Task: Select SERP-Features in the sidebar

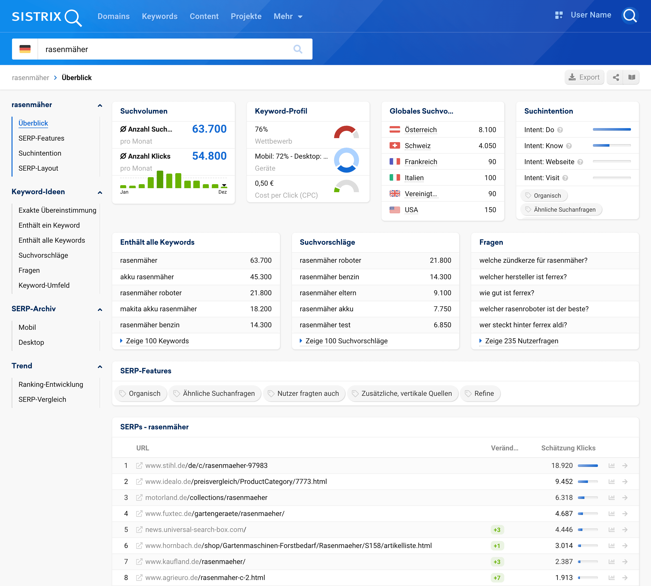Action: [41, 138]
